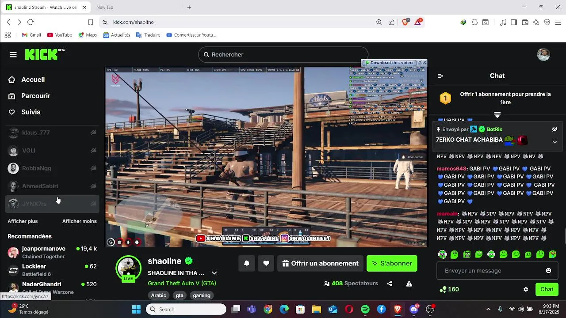Click the 160 channel points counter
This screenshot has width=566, height=318.
click(449, 289)
